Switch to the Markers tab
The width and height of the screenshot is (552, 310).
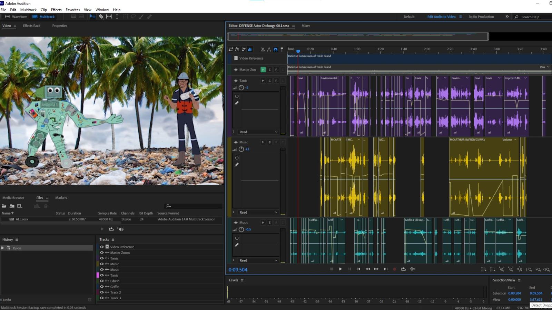61,198
